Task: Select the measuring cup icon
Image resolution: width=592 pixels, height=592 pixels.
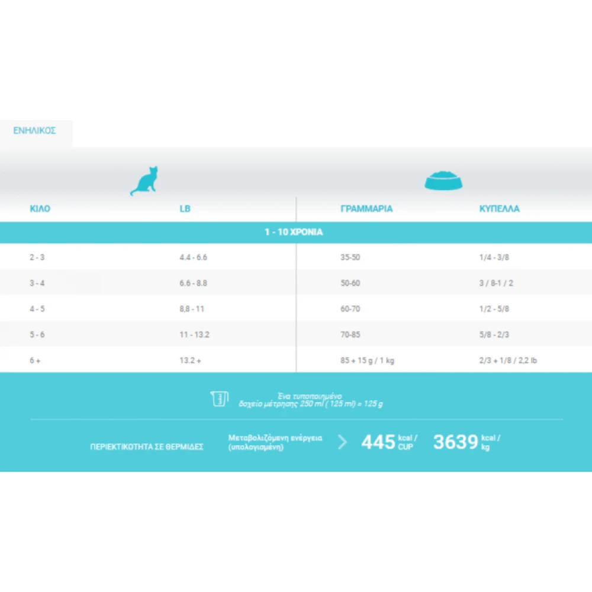Action: [x=219, y=398]
